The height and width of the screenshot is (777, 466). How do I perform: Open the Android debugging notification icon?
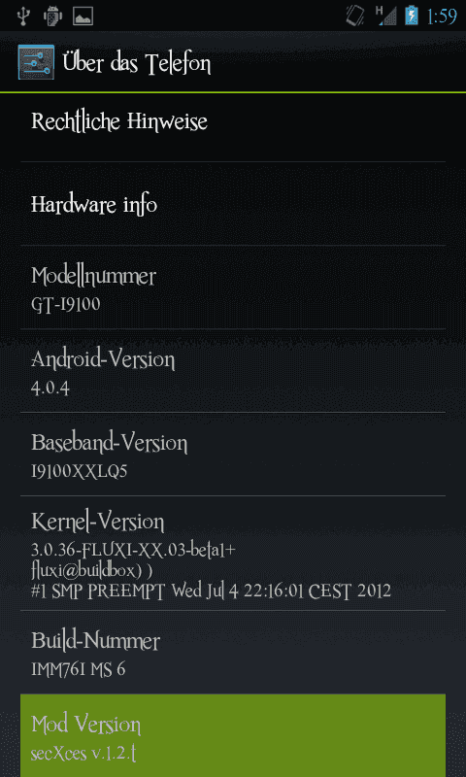point(52,16)
